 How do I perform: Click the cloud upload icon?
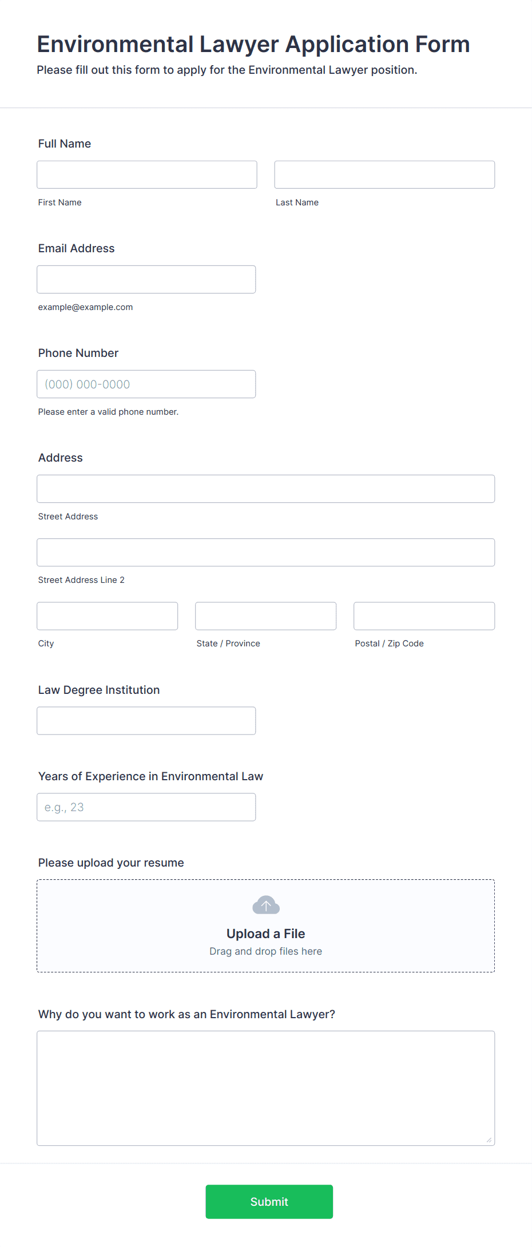click(x=266, y=905)
